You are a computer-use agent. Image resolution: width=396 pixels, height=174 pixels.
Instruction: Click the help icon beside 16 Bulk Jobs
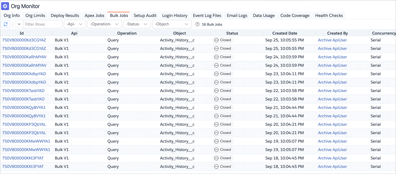pyautogui.click(x=197, y=24)
